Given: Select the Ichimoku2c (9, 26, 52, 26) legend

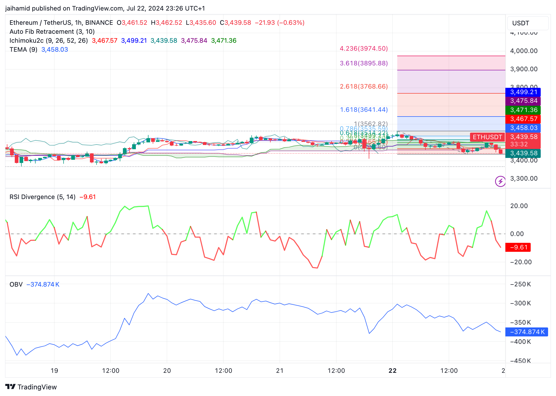Looking at the screenshot, I should point(49,41).
